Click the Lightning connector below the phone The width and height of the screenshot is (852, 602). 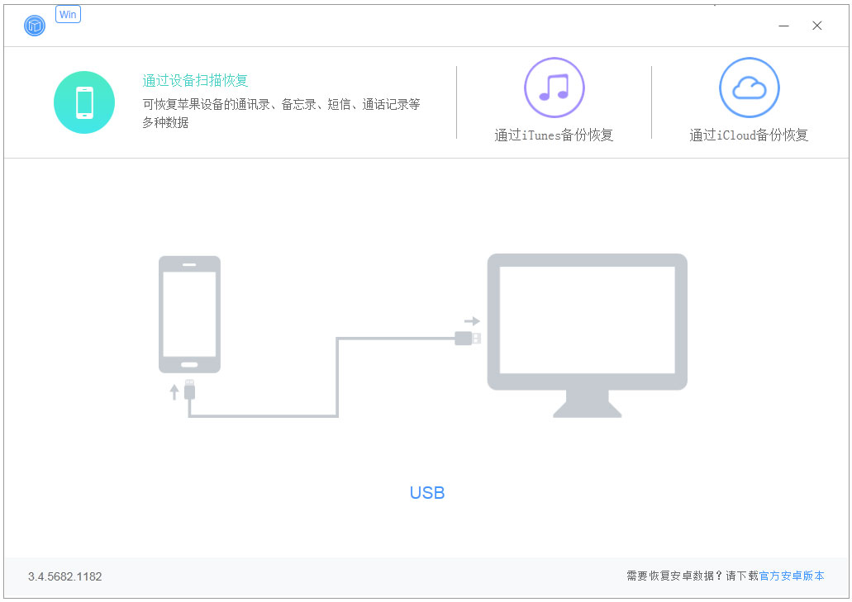(x=190, y=390)
